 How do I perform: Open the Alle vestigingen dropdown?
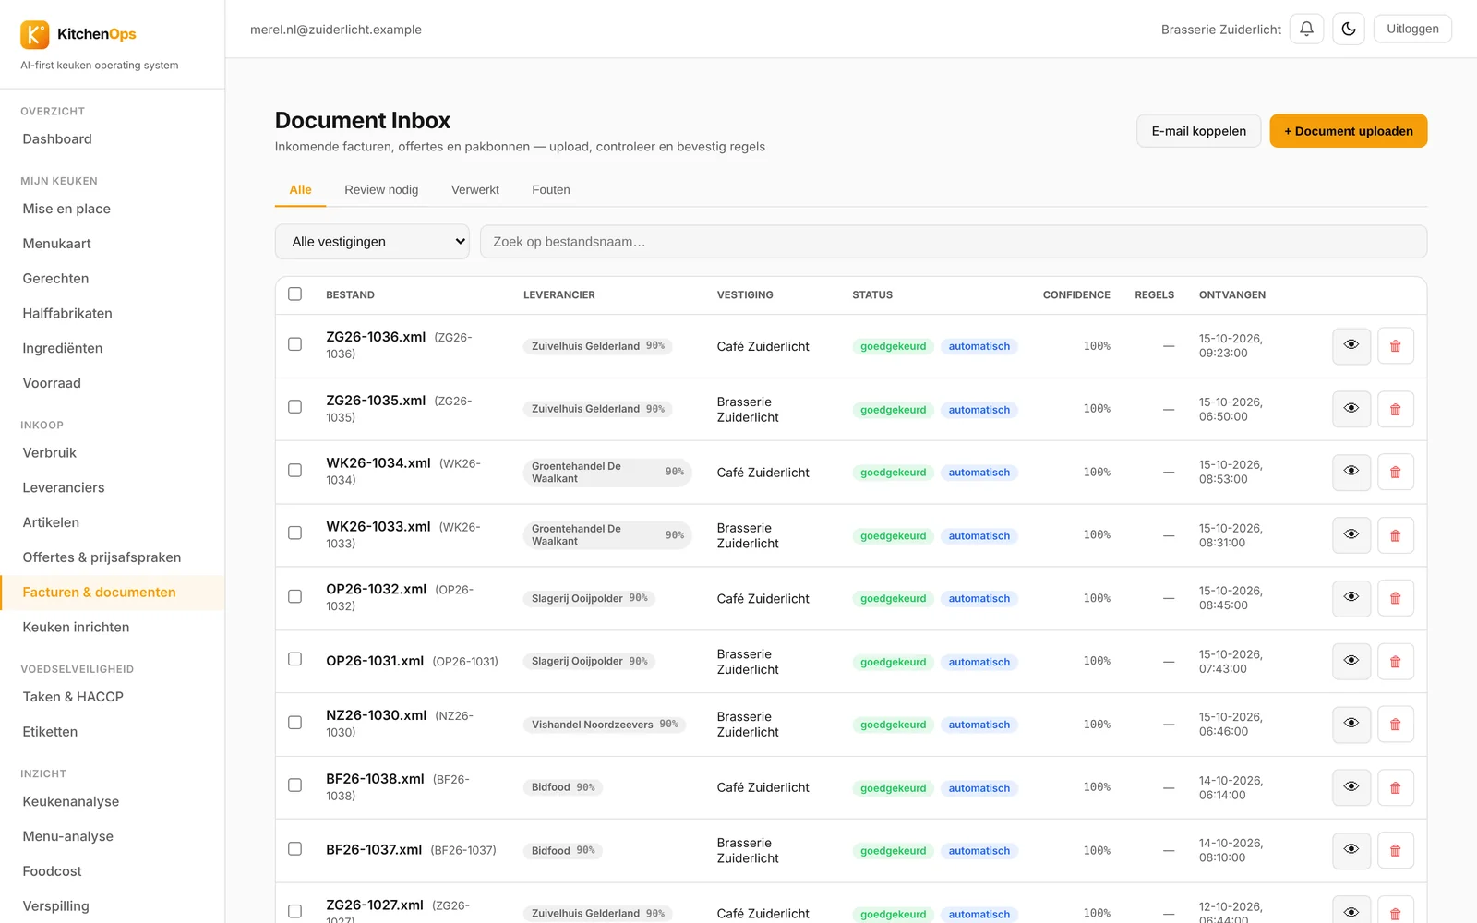click(372, 242)
